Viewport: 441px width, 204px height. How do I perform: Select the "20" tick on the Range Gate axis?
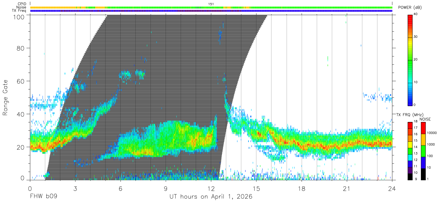point(21,147)
